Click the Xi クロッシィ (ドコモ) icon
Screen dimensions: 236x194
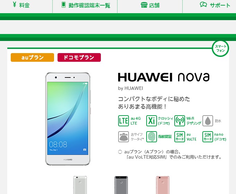[x=151, y=121]
